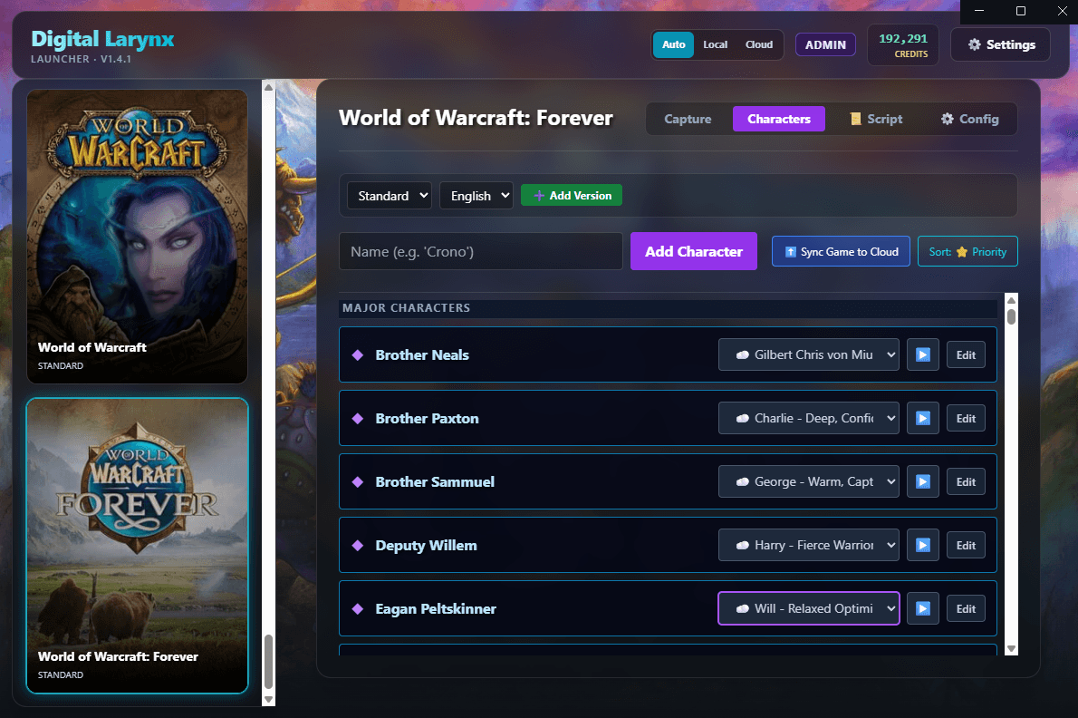
Task: Click the diamond icon beside Eagan Peltskinner
Action: pos(358,608)
